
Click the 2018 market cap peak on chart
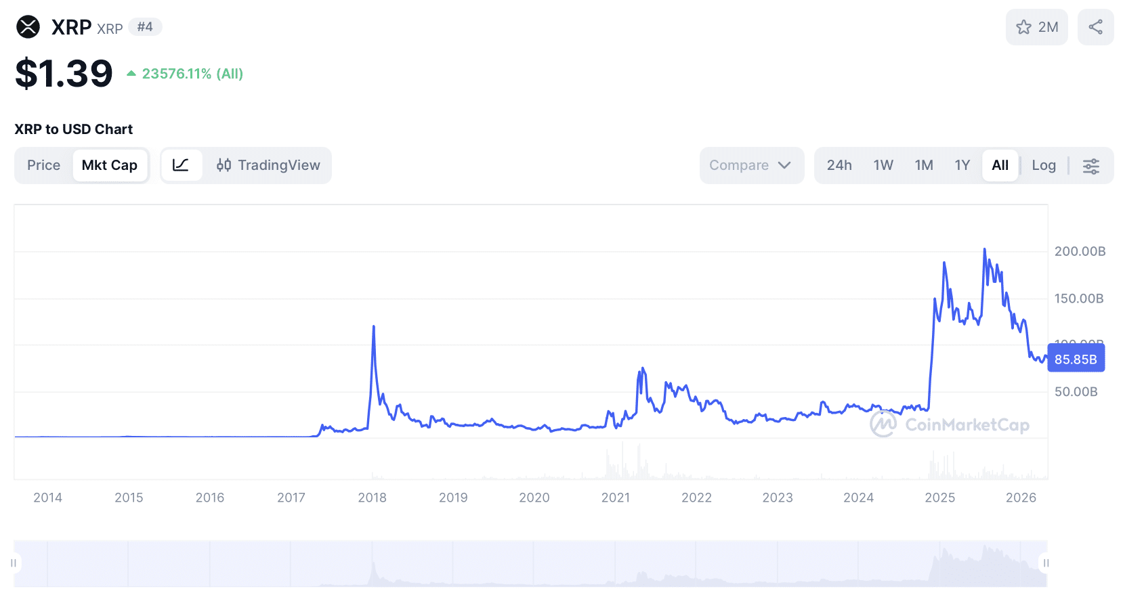click(x=373, y=328)
